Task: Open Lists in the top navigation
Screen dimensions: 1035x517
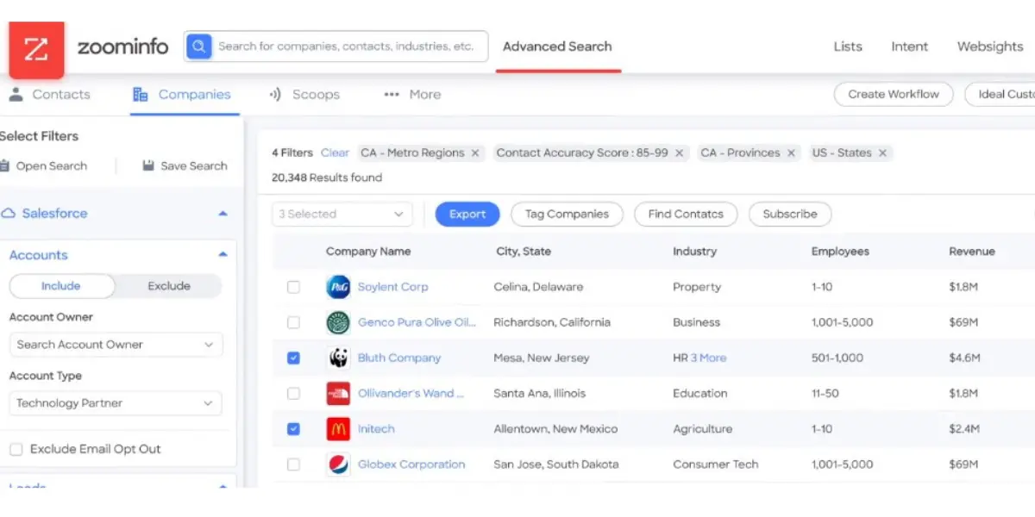Action: click(x=848, y=47)
